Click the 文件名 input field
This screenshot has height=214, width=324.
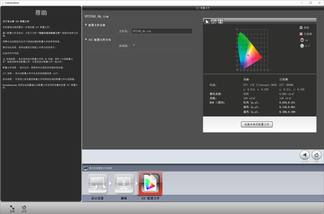(161, 31)
